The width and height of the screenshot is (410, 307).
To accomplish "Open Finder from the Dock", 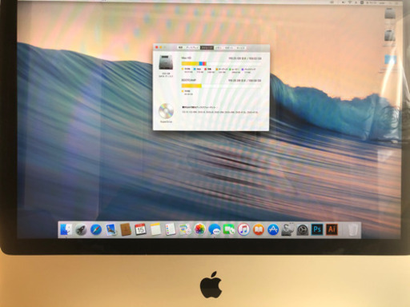I will (x=66, y=229).
